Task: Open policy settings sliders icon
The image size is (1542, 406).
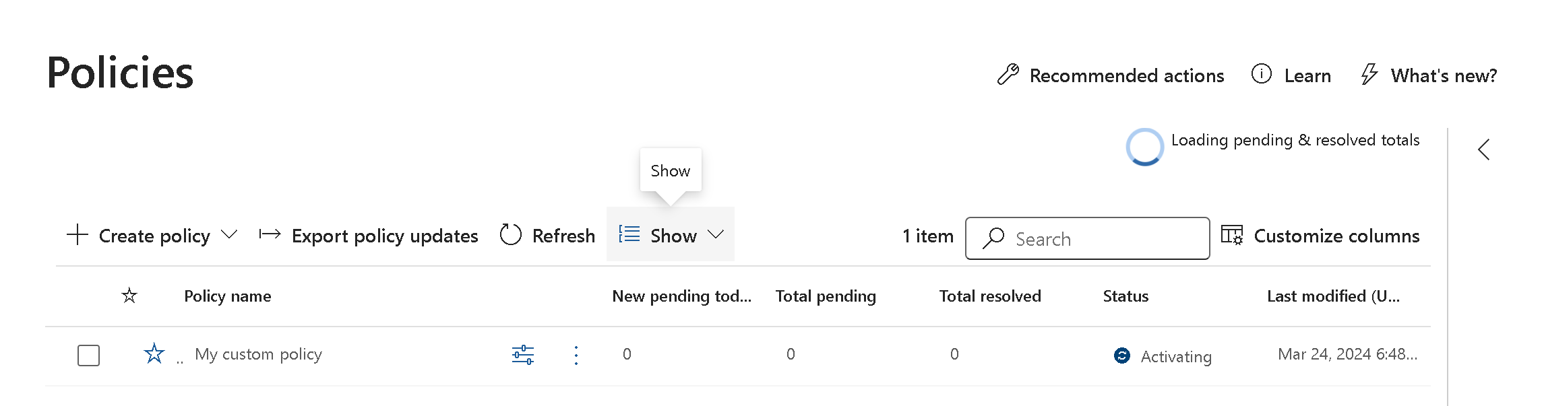Action: click(x=523, y=354)
